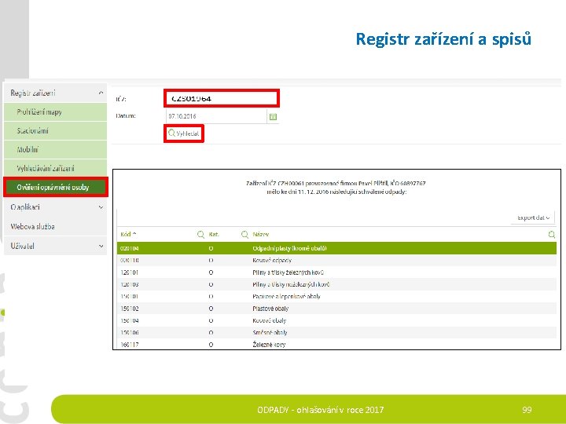Select row Plastové obaly

point(336,309)
